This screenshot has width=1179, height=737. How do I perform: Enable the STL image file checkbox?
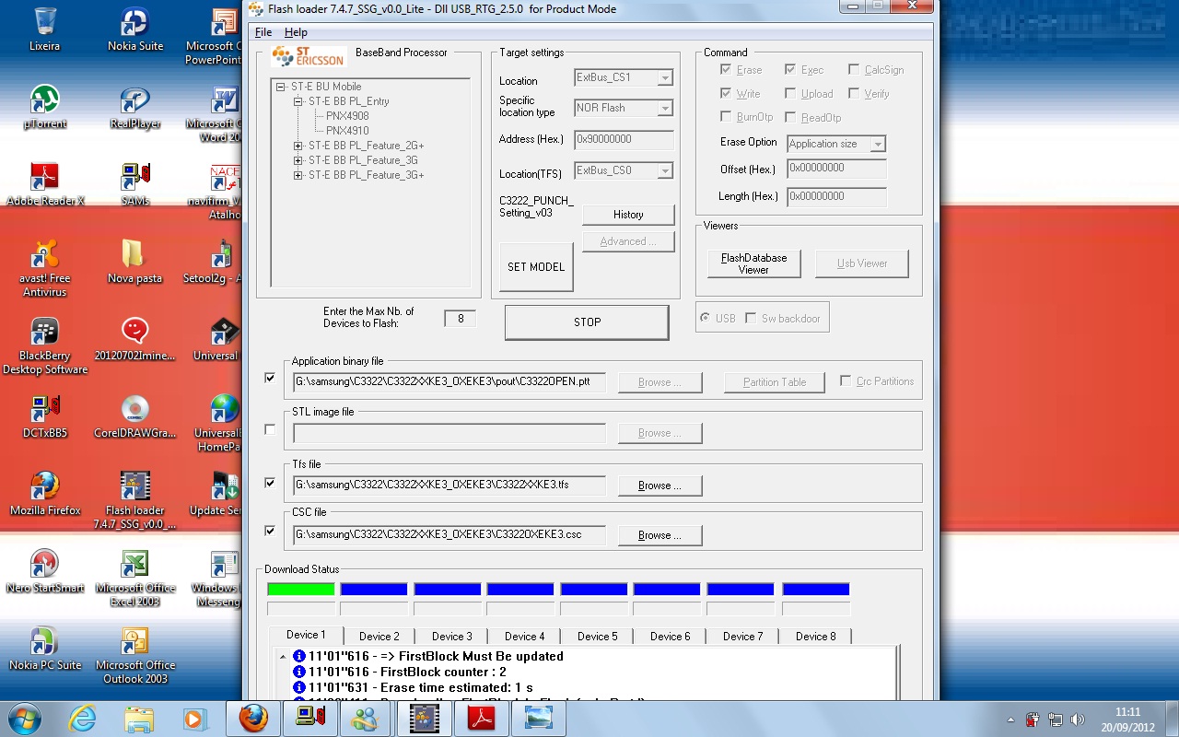coord(270,429)
